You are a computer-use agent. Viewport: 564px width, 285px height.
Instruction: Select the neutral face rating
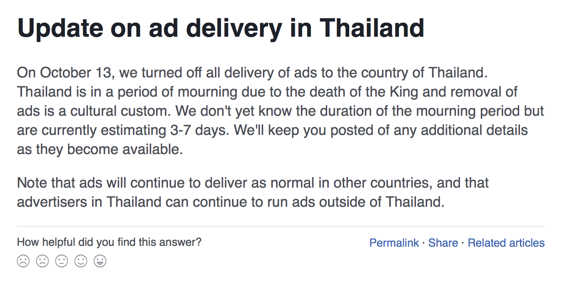point(62,262)
